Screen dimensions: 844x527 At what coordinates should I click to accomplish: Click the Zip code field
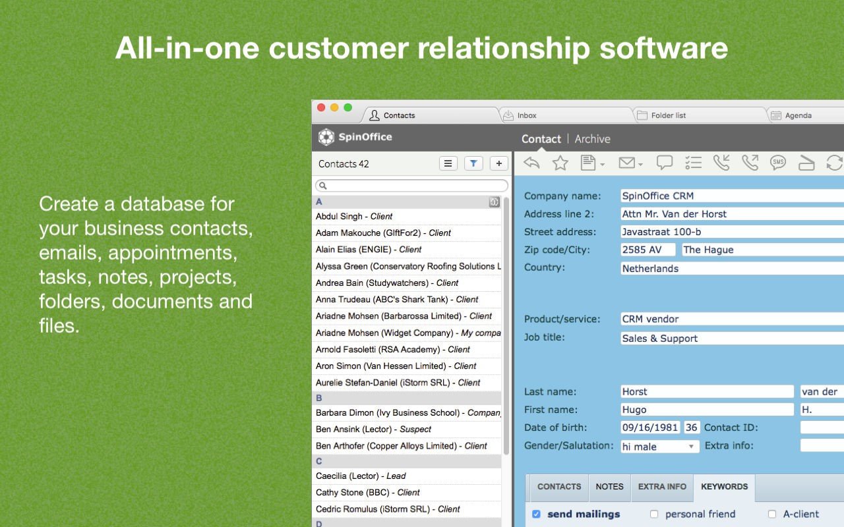[648, 250]
